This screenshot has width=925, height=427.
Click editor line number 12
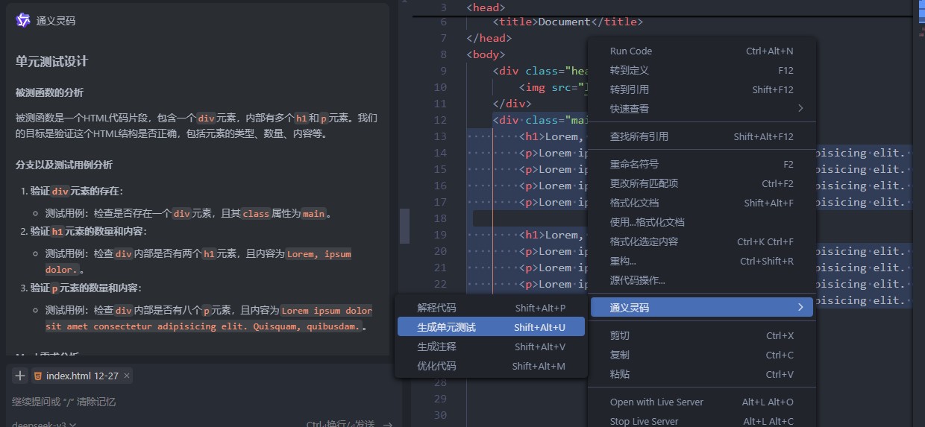point(439,120)
